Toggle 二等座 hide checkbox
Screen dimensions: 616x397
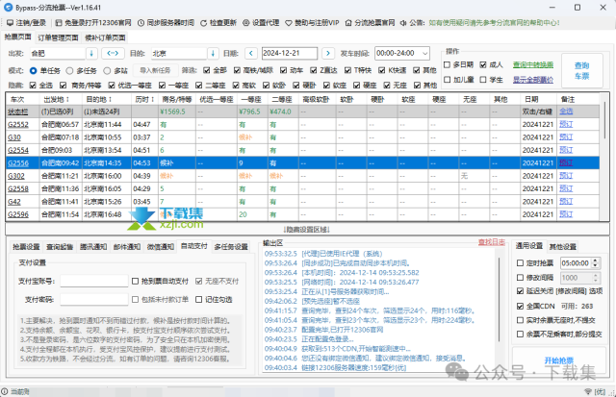(199, 86)
